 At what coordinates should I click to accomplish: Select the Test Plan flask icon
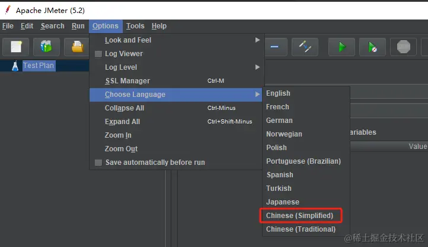(15, 66)
